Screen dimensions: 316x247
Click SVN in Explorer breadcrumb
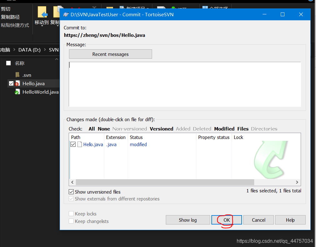coord(54,50)
